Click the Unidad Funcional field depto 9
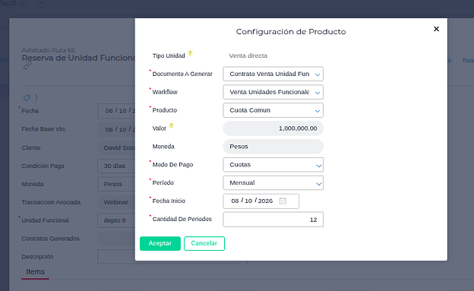474x291 pixels. tap(116, 220)
